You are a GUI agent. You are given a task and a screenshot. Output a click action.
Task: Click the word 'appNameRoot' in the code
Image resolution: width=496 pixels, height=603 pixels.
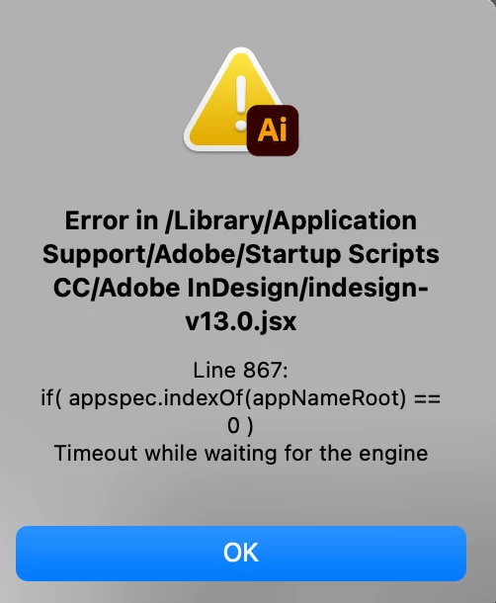coord(324,398)
